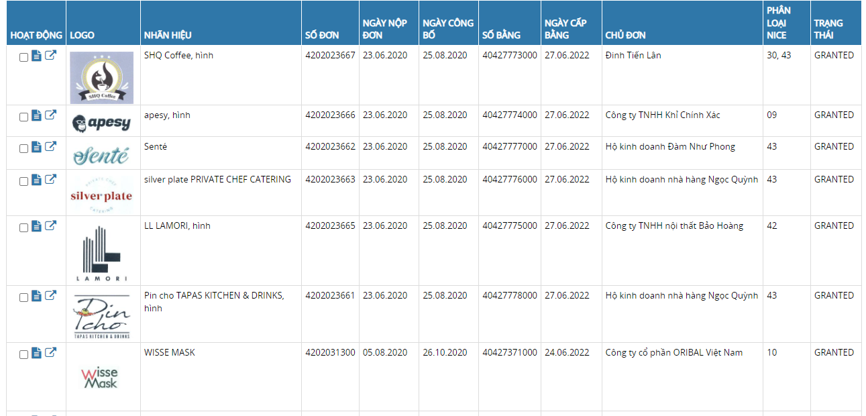Open external link icon for WISSE MASK row
This screenshot has height=416, width=866.
pos(50,353)
